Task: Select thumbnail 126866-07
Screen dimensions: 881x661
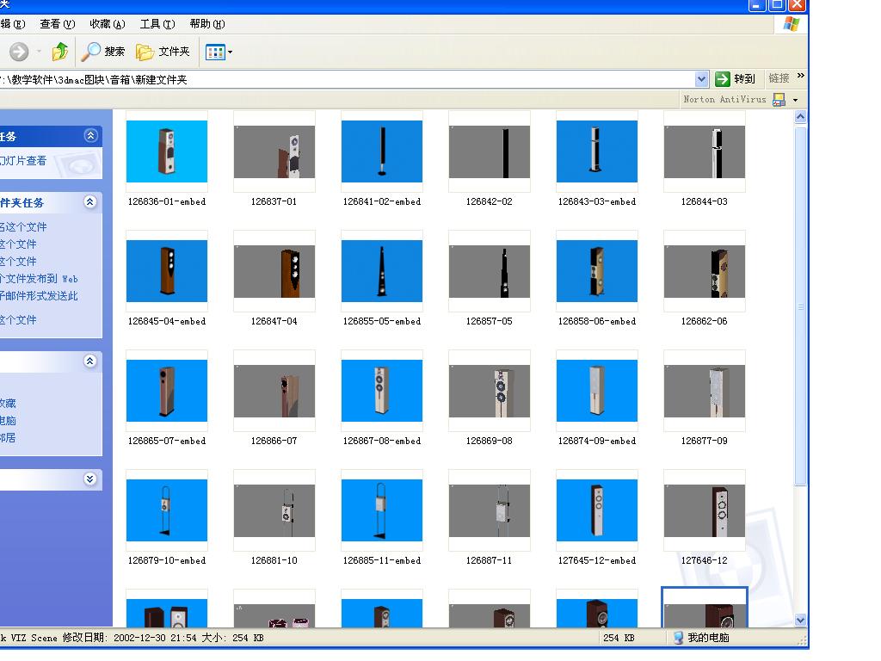Action: [274, 391]
